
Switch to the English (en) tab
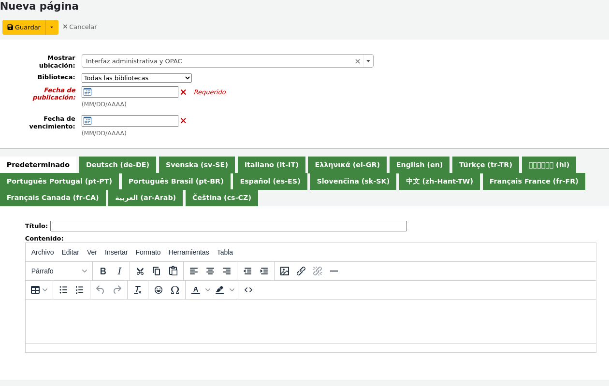point(419,165)
